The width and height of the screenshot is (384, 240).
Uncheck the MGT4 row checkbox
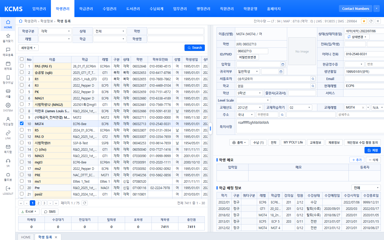22,123
